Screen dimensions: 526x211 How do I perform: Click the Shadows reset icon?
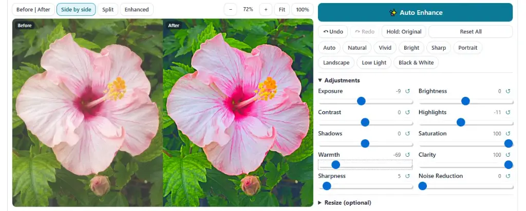(x=407, y=134)
